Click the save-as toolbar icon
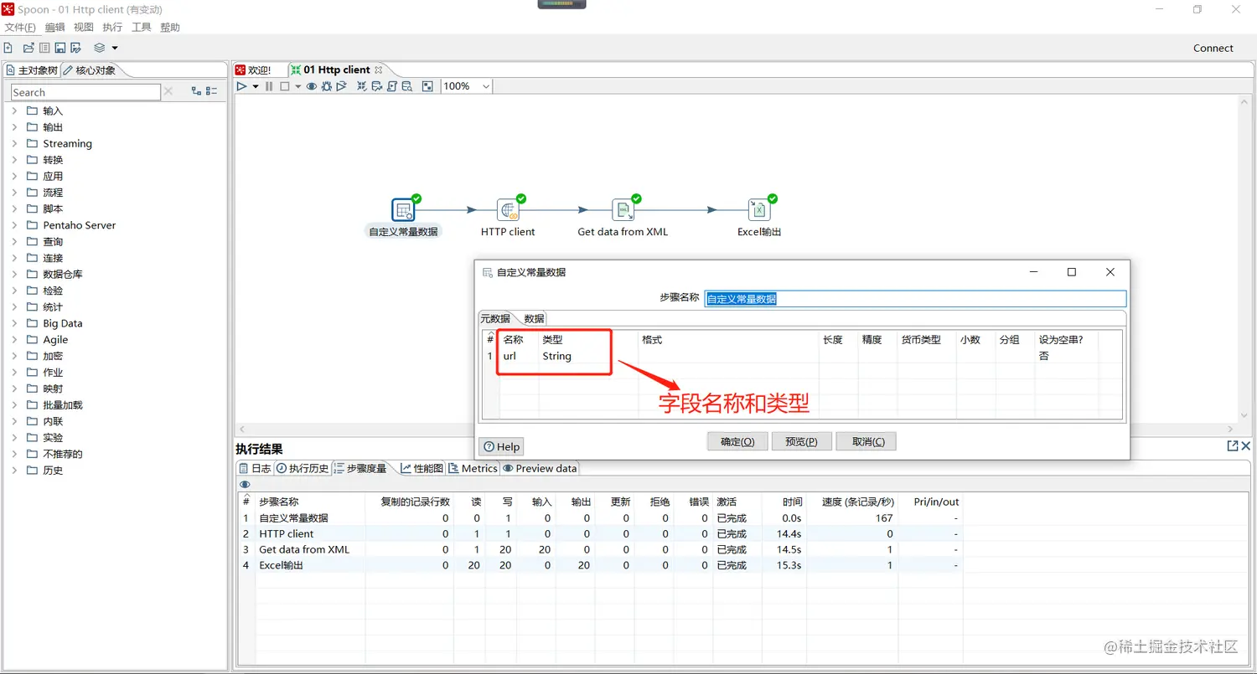Image resolution: width=1257 pixels, height=674 pixels. pyautogui.click(x=75, y=48)
